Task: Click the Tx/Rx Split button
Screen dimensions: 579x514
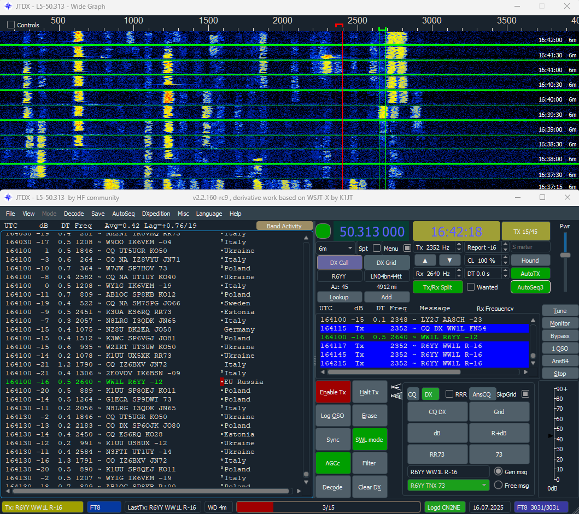Action: pyautogui.click(x=437, y=287)
